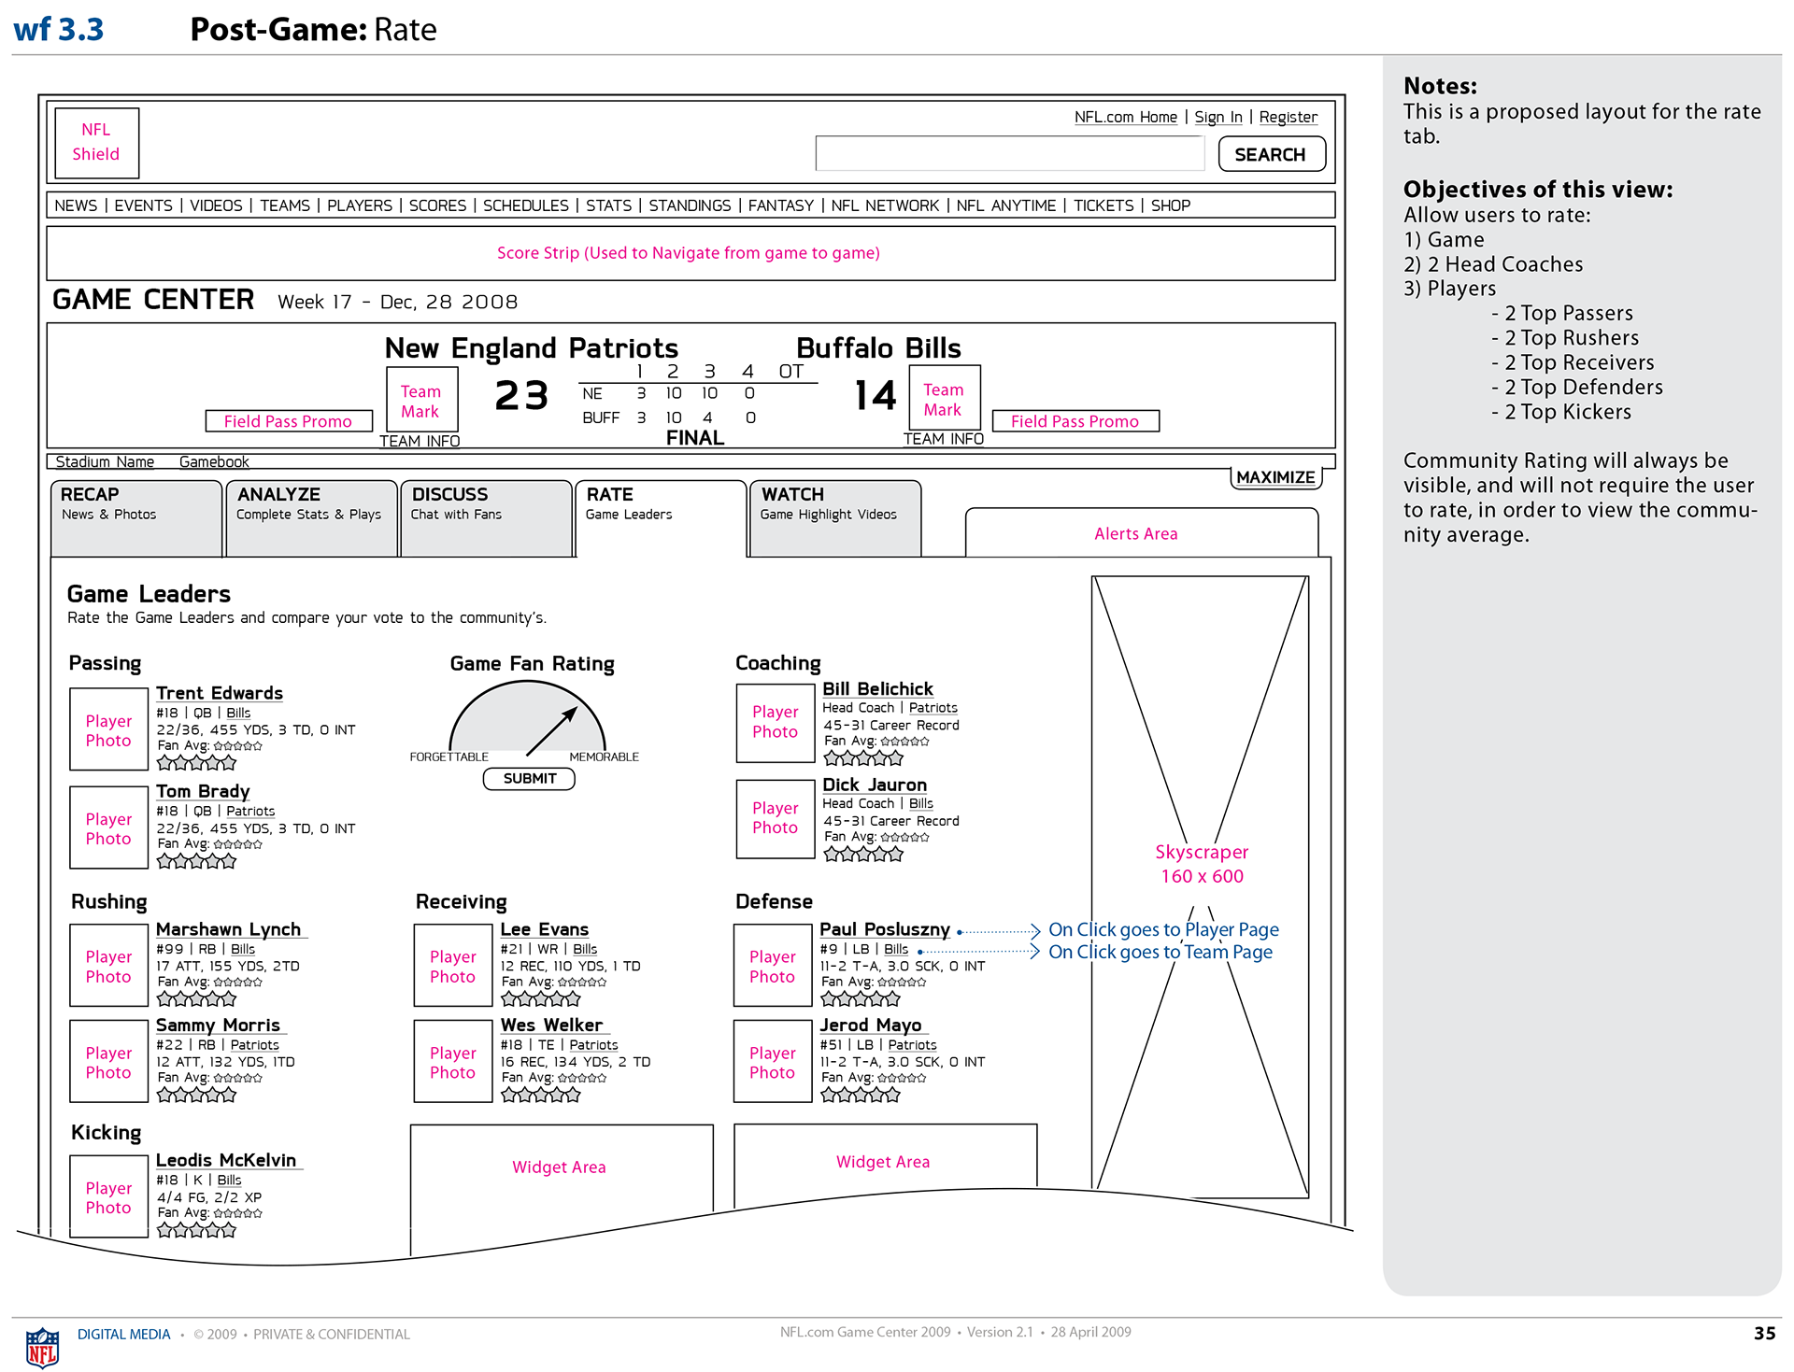Click Bill Belichick photo placeholder

pos(775,721)
